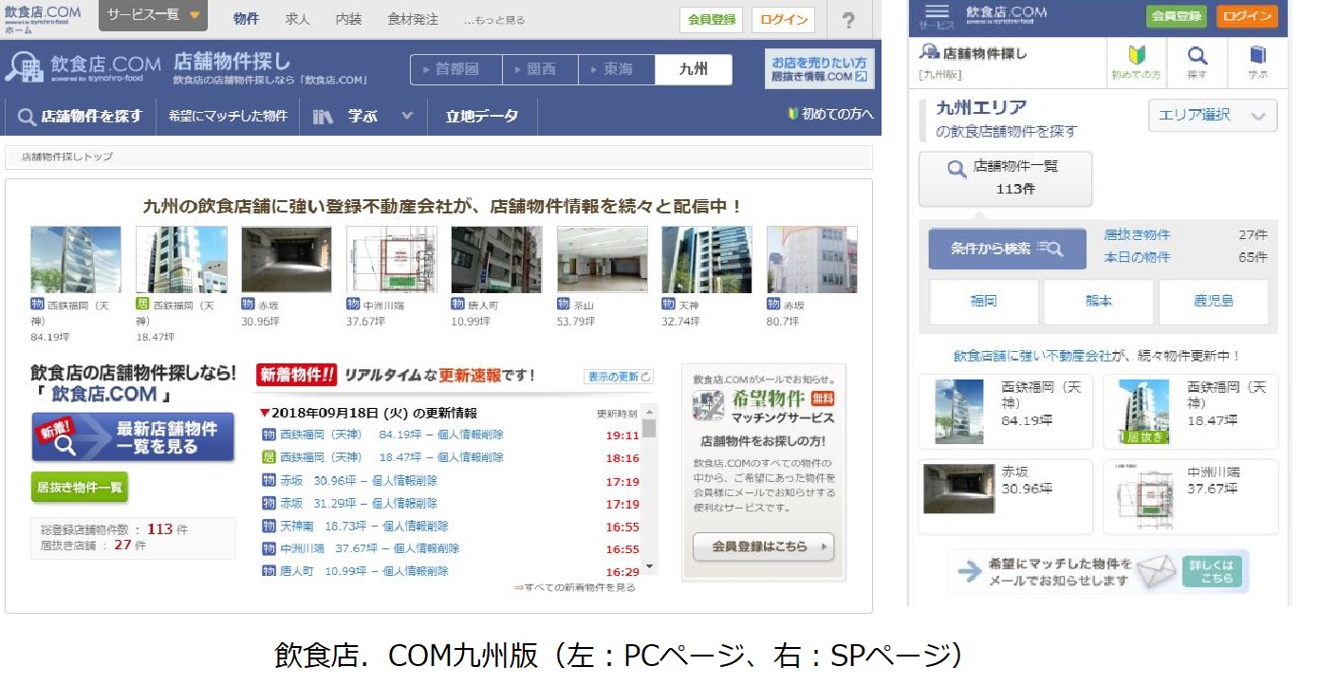The height and width of the screenshot is (685, 1319).
Task: Click the 物 badge beside 天神南 18.73坪 row
Action: pyautogui.click(x=269, y=526)
